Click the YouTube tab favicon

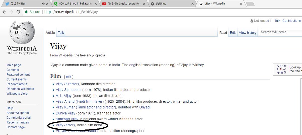[x=104, y=4]
